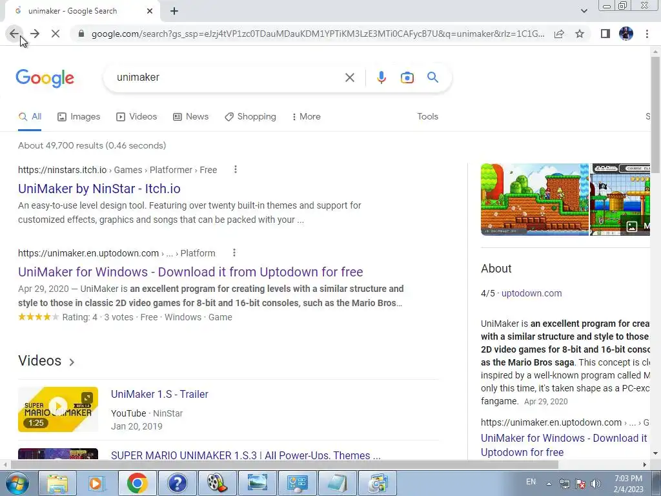661x496 pixels.
Task: Expand the Videos section chevron
Action: 72,362
